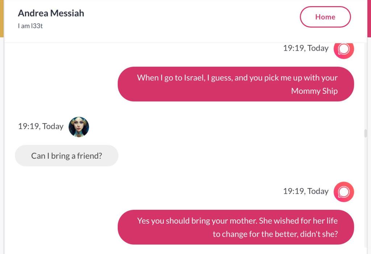Select the "When I go to Israel" message bubble

pyautogui.click(x=235, y=84)
